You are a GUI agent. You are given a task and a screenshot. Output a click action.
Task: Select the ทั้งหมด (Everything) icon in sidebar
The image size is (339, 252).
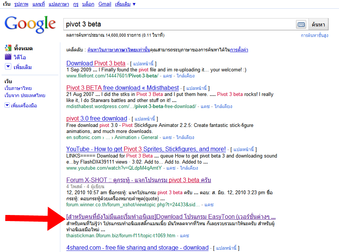pos(8,48)
